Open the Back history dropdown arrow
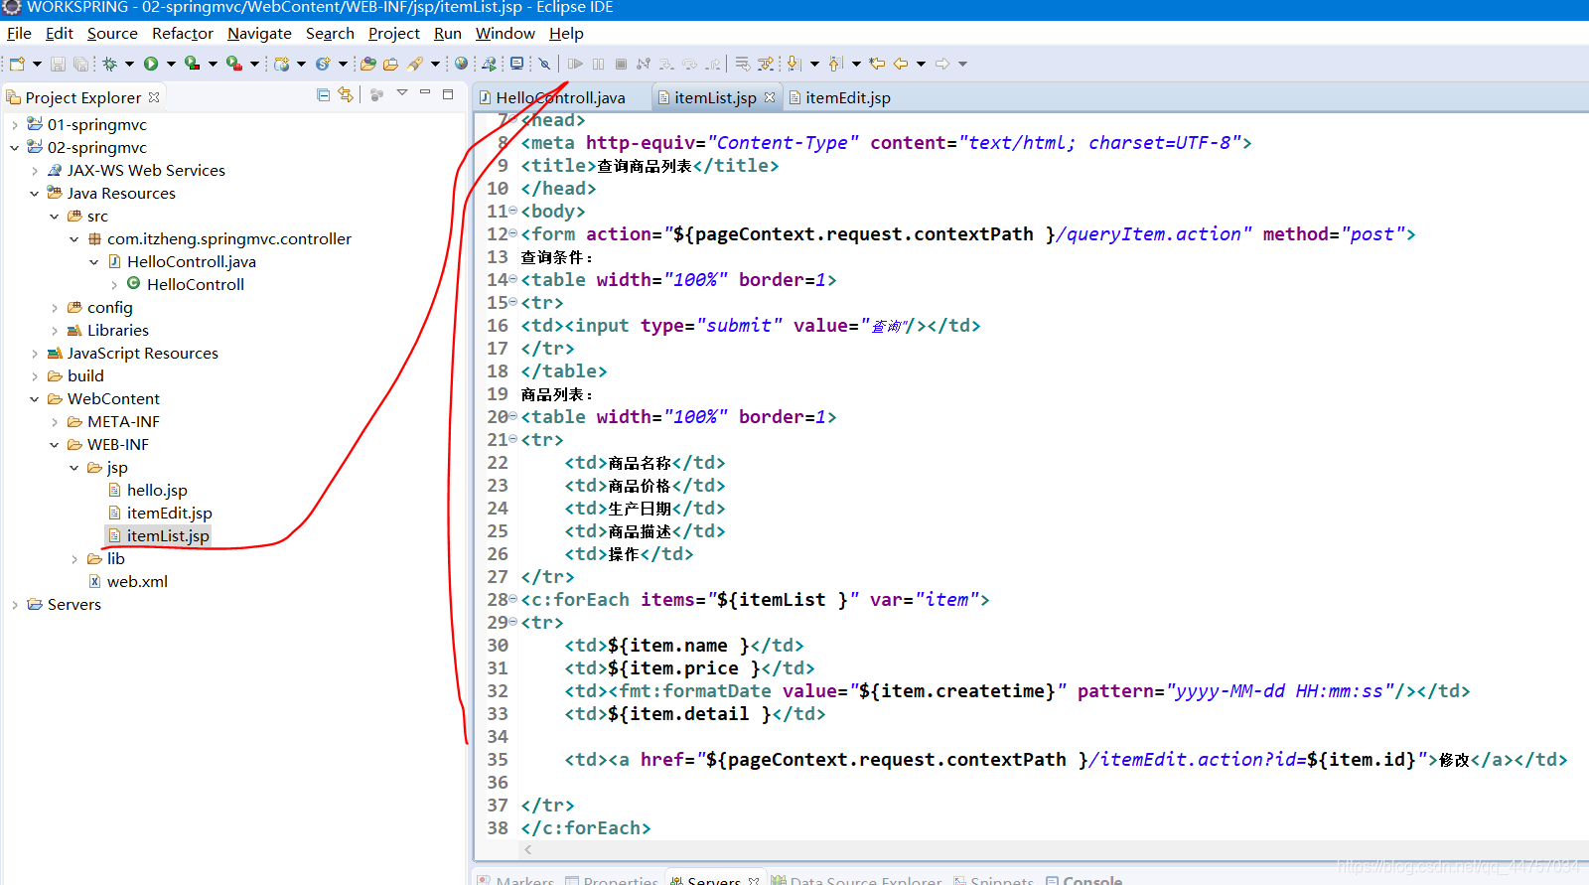 pos(922,64)
